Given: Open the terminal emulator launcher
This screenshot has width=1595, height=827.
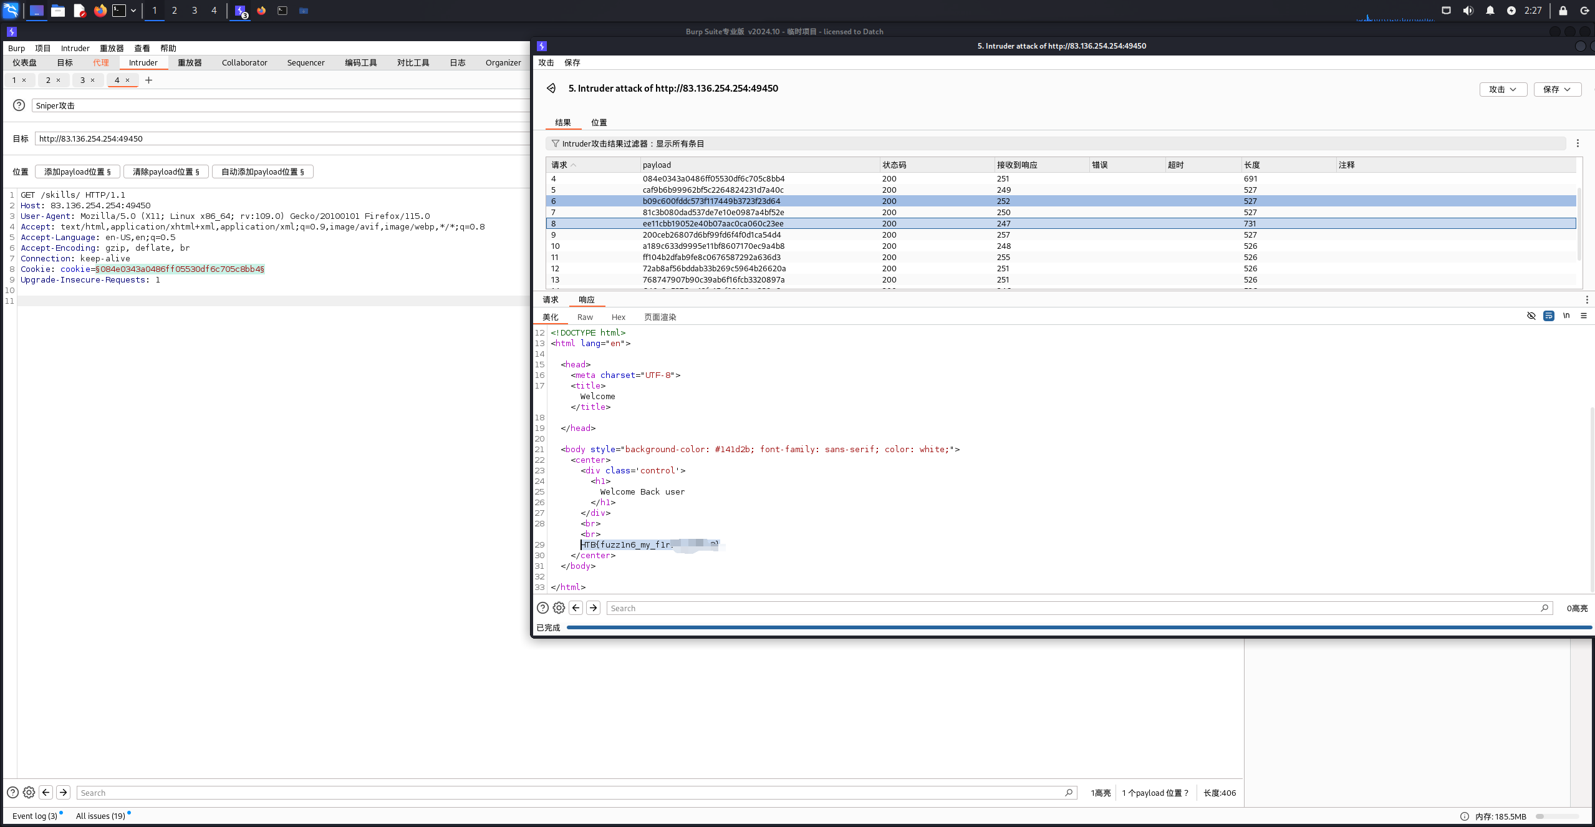Looking at the screenshot, I should pos(119,11).
